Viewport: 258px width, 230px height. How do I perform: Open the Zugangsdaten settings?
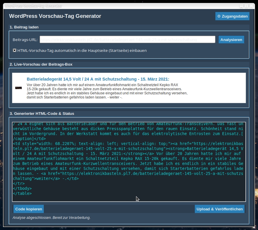[x=232, y=16]
